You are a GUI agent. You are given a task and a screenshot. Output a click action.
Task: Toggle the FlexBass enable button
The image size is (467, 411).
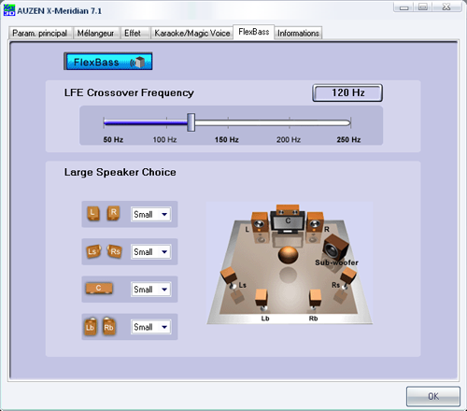point(108,62)
